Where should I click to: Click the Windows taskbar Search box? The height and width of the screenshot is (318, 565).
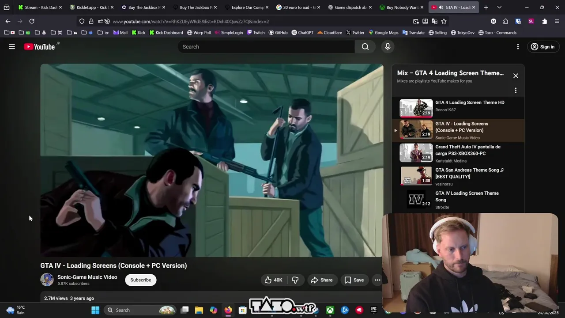click(140, 310)
